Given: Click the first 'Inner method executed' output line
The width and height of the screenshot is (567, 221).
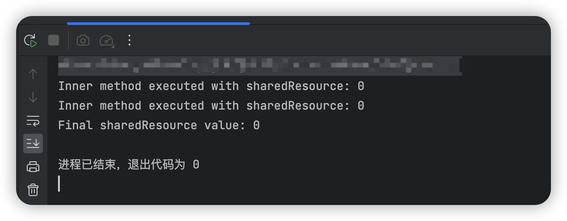Looking at the screenshot, I should (211, 86).
